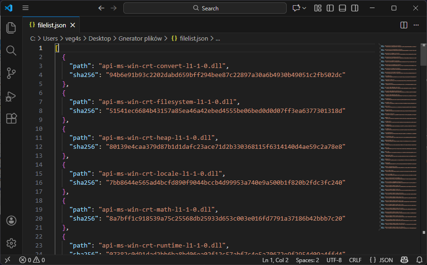Open the Explorer view in activity bar
The image size is (427, 265).
[11, 28]
